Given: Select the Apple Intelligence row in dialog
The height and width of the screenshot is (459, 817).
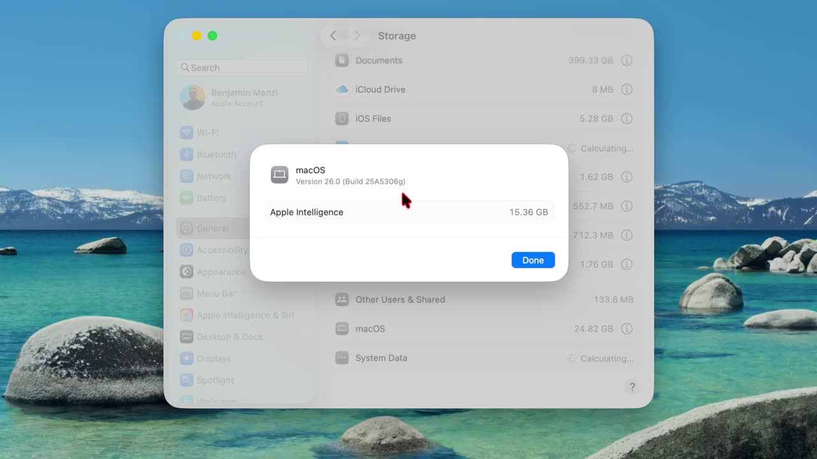Looking at the screenshot, I should pos(409,212).
